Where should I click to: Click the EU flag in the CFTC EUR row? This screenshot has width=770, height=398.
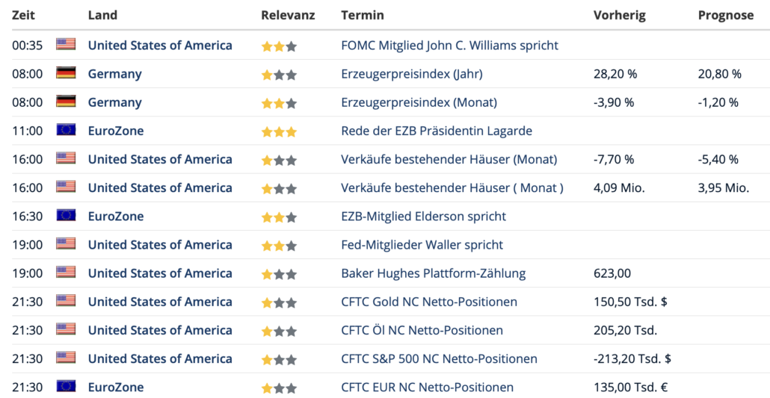pos(66,386)
